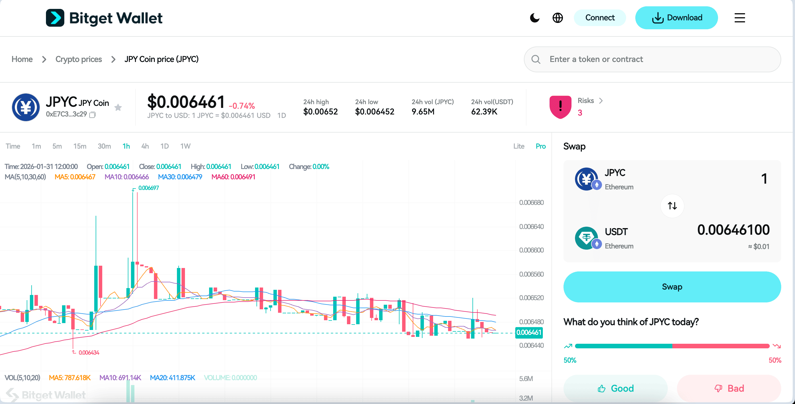Copy contract address 0xE7C3...3c29
The height and width of the screenshot is (404, 795).
pyautogui.click(x=92, y=115)
